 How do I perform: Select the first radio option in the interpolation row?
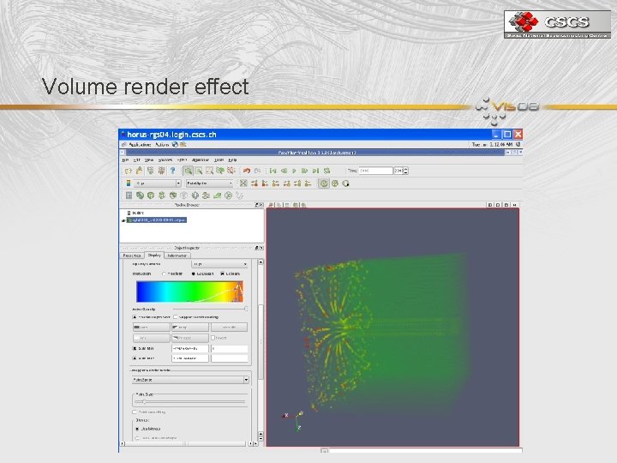point(164,274)
